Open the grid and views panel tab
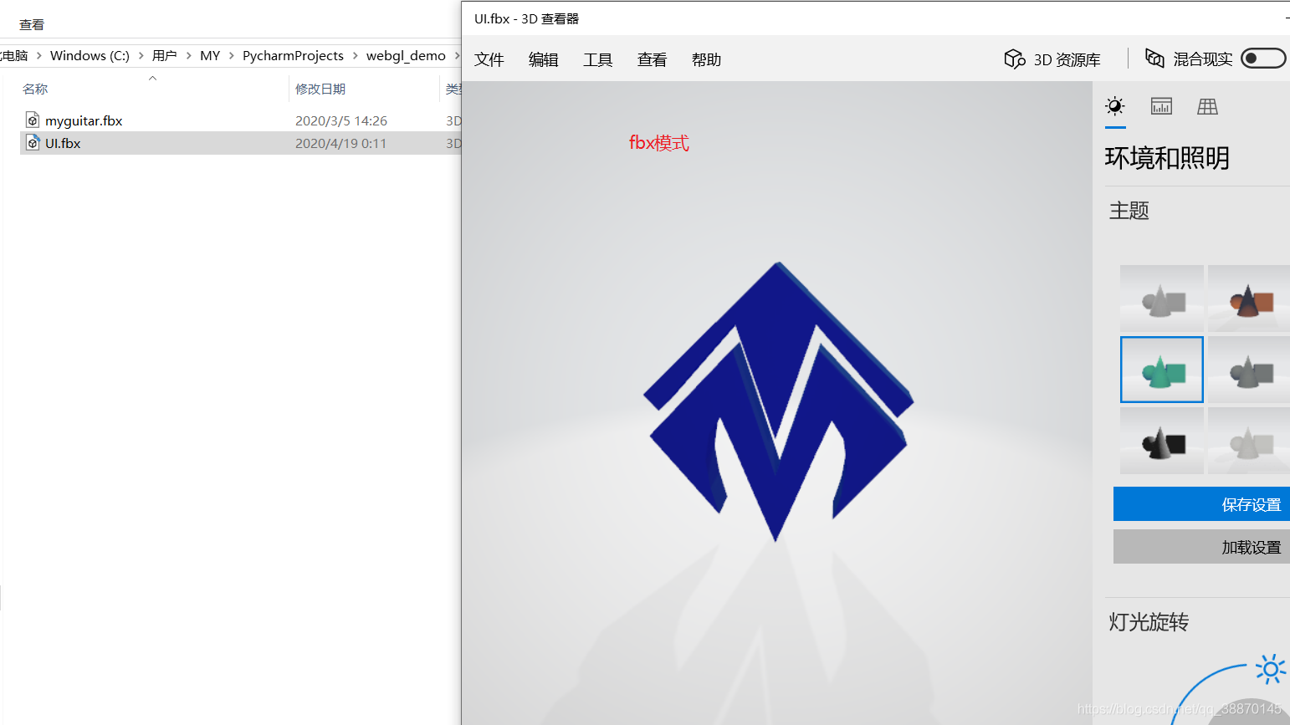Screen dimensions: 1290x725 [x=1207, y=106]
